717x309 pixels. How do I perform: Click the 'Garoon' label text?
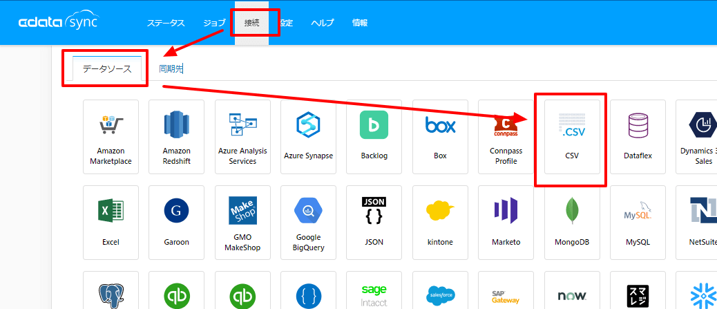point(177,242)
